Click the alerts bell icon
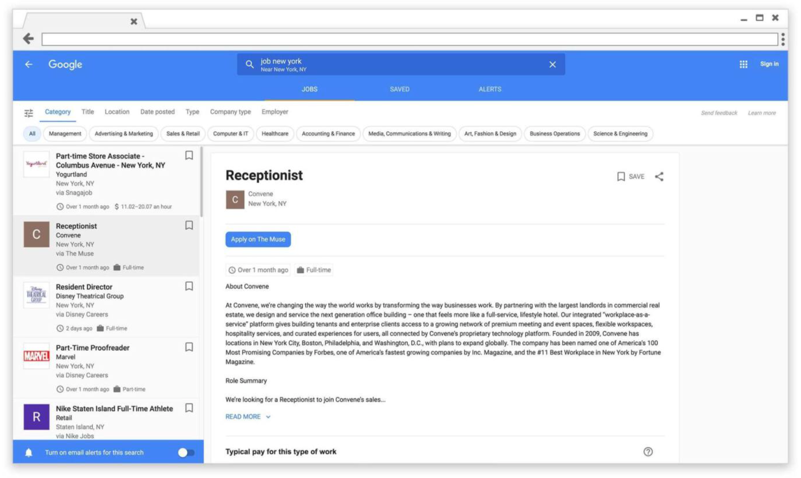This screenshot has height=478, width=801. tap(29, 452)
